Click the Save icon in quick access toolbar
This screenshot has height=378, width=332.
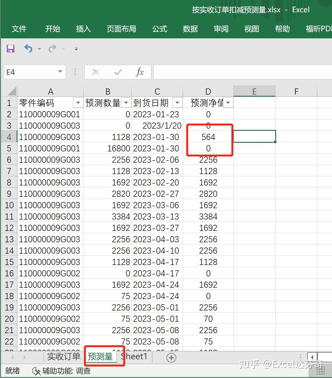click(x=10, y=49)
